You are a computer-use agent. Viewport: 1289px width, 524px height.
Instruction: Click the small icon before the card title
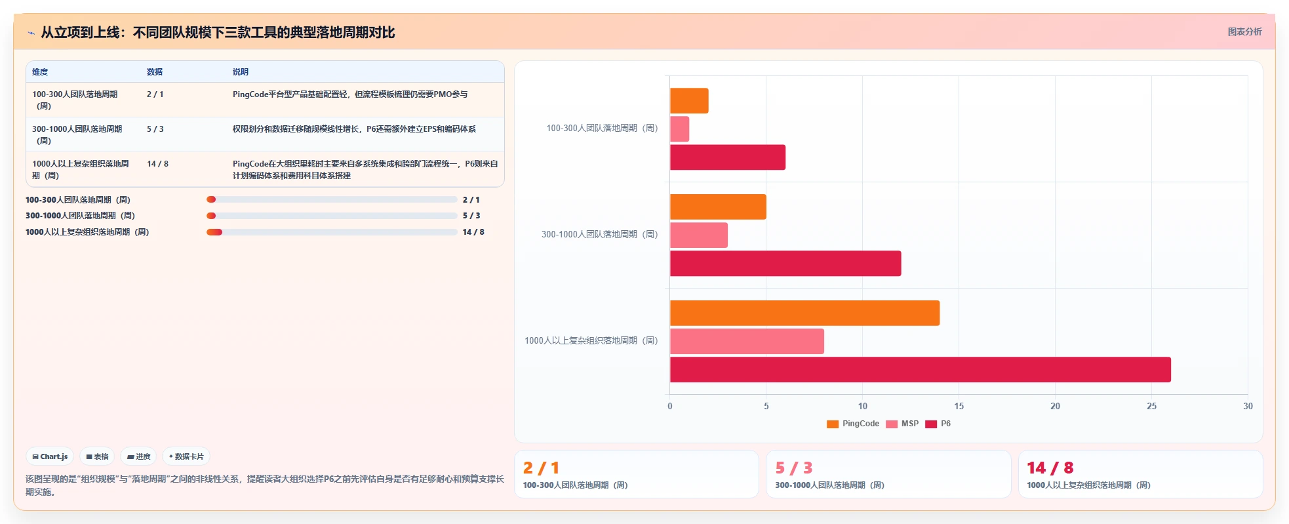click(x=31, y=33)
